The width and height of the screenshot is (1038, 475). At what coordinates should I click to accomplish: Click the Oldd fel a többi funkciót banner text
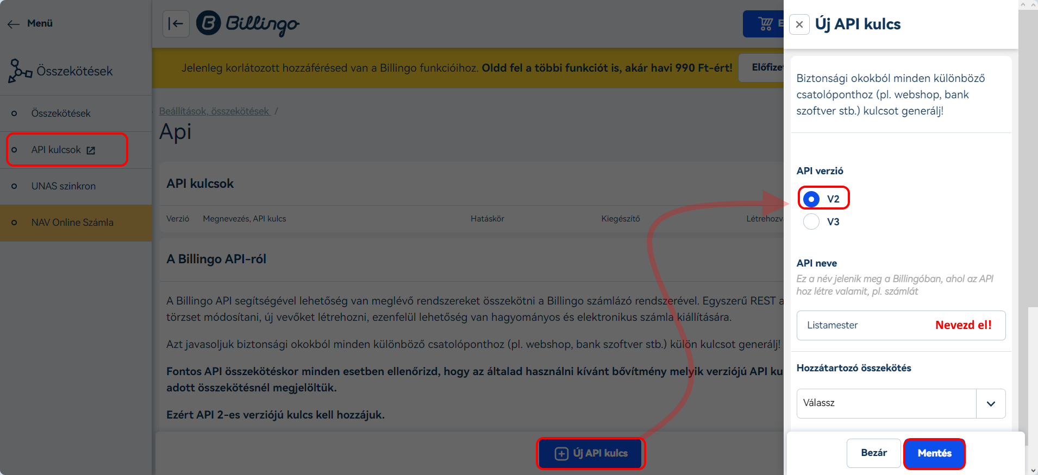tap(607, 68)
